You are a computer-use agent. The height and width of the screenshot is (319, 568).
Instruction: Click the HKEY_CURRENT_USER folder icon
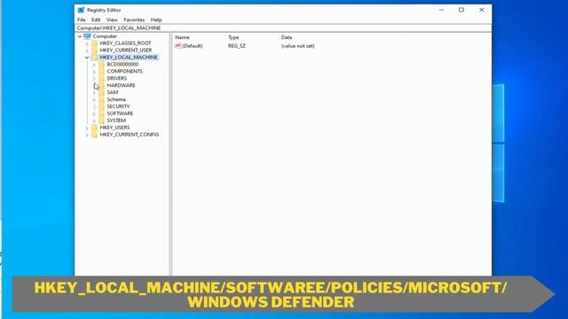pos(95,51)
